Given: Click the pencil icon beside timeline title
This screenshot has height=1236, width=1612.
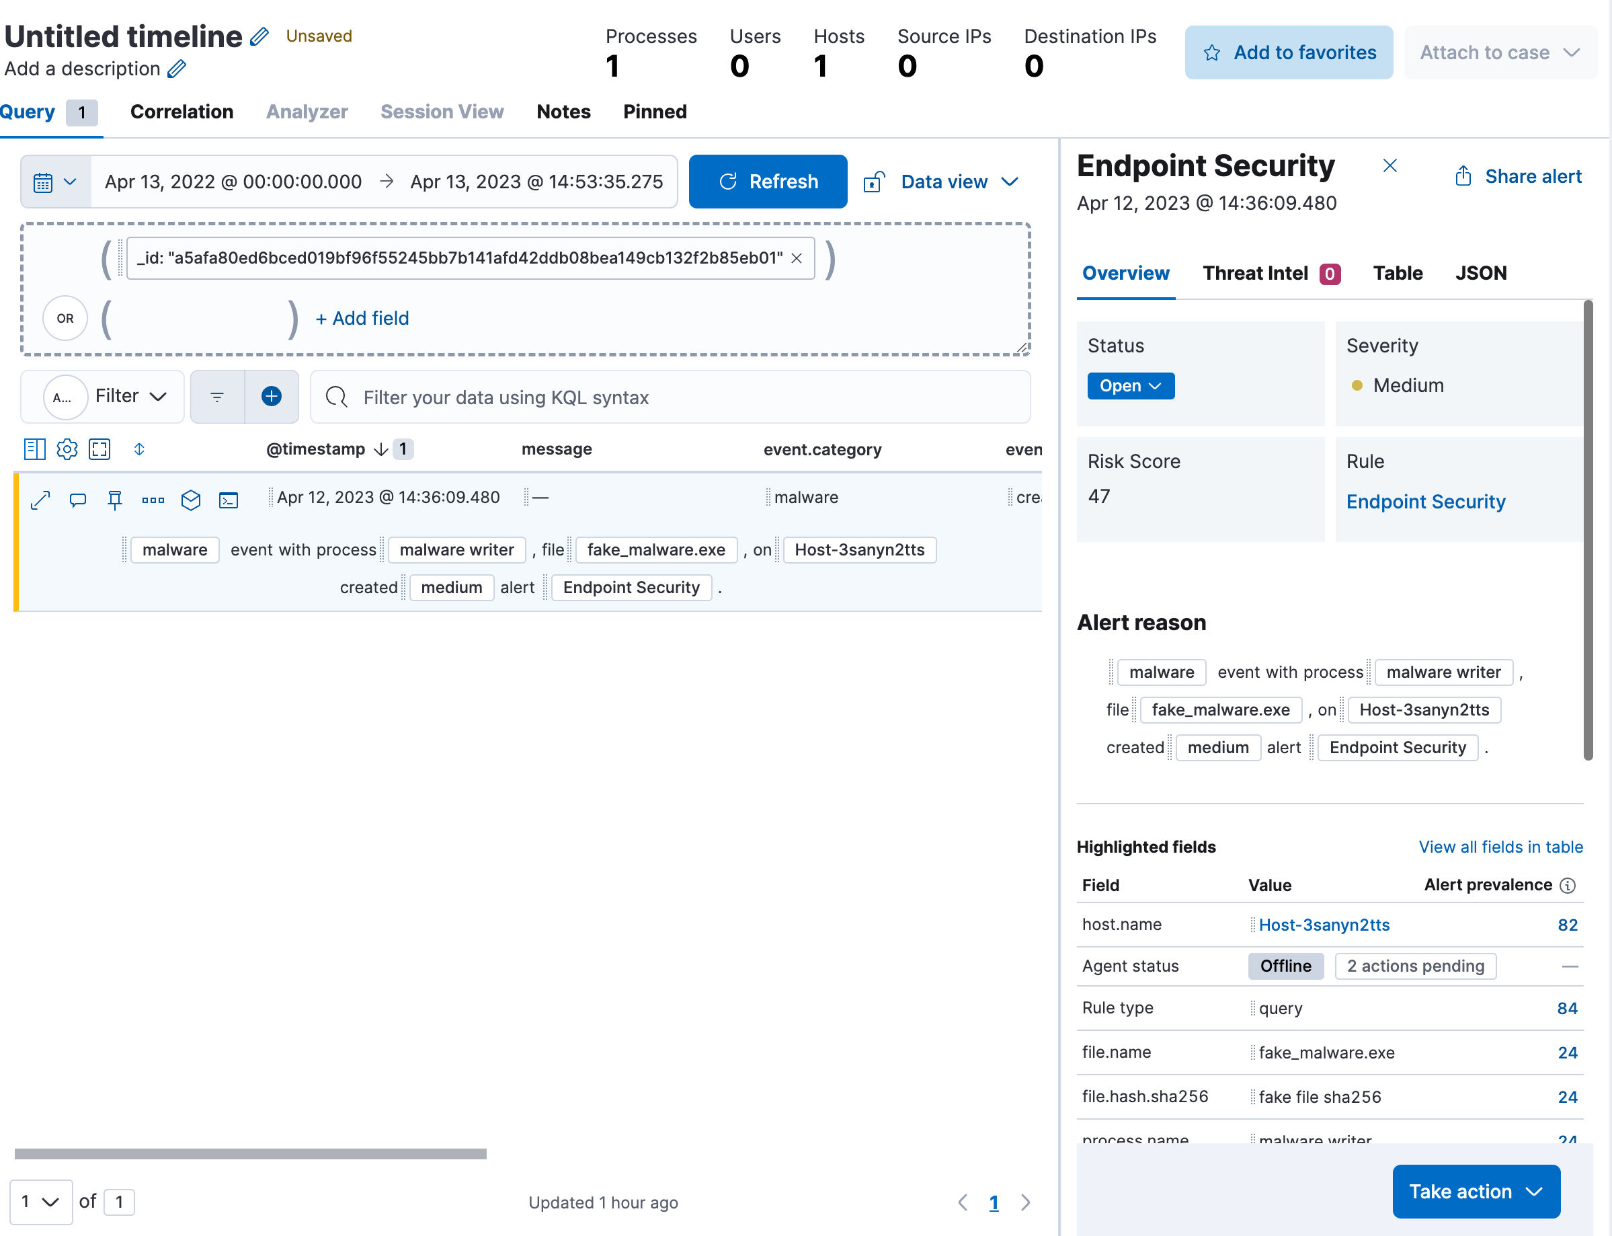Looking at the screenshot, I should pos(259,36).
